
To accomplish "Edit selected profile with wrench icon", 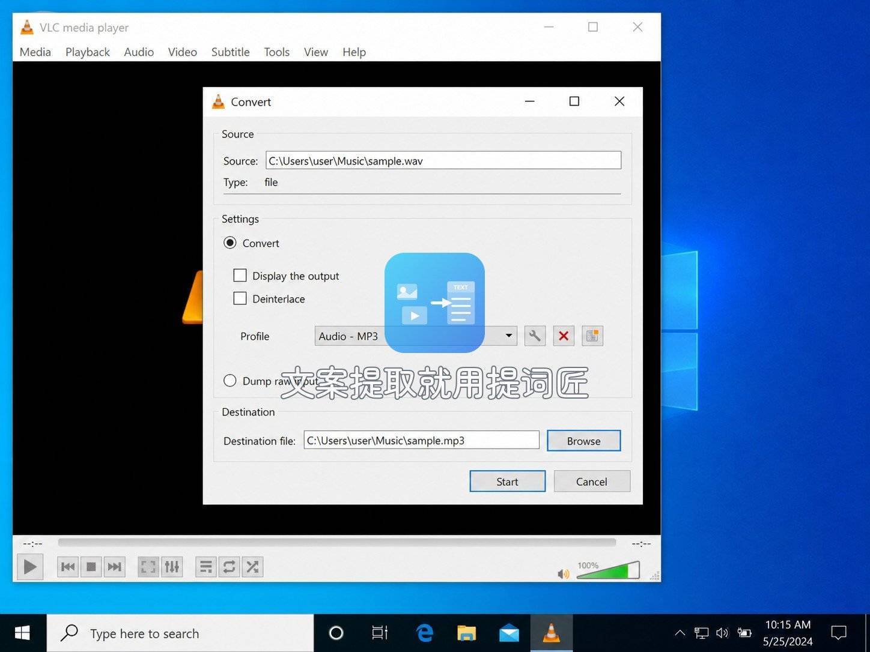I will coord(534,336).
